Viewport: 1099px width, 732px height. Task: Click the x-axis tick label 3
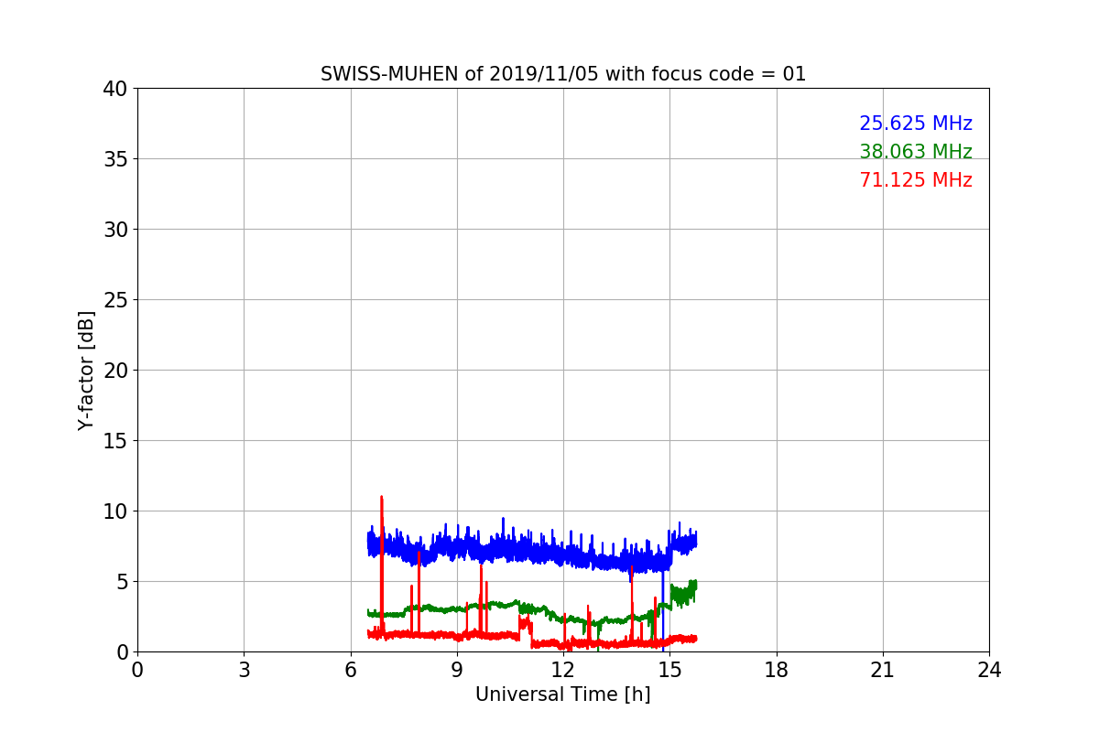(244, 670)
